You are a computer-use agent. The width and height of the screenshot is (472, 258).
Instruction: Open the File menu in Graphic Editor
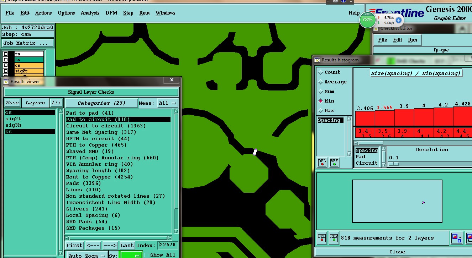(10, 13)
